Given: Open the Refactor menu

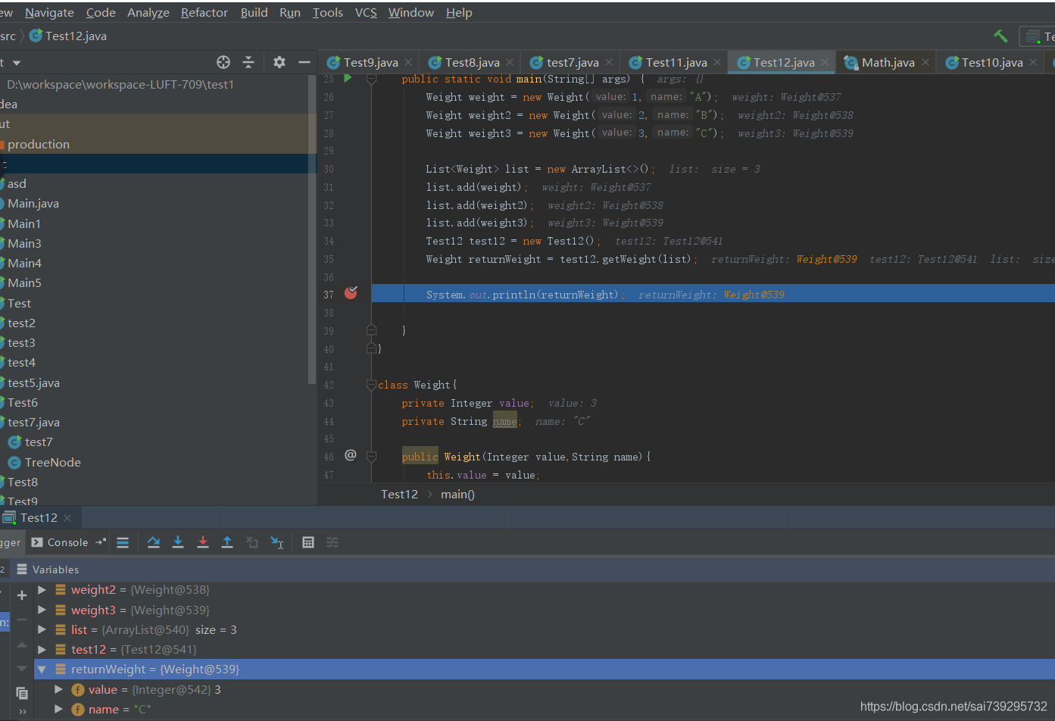Looking at the screenshot, I should click(204, 13).
